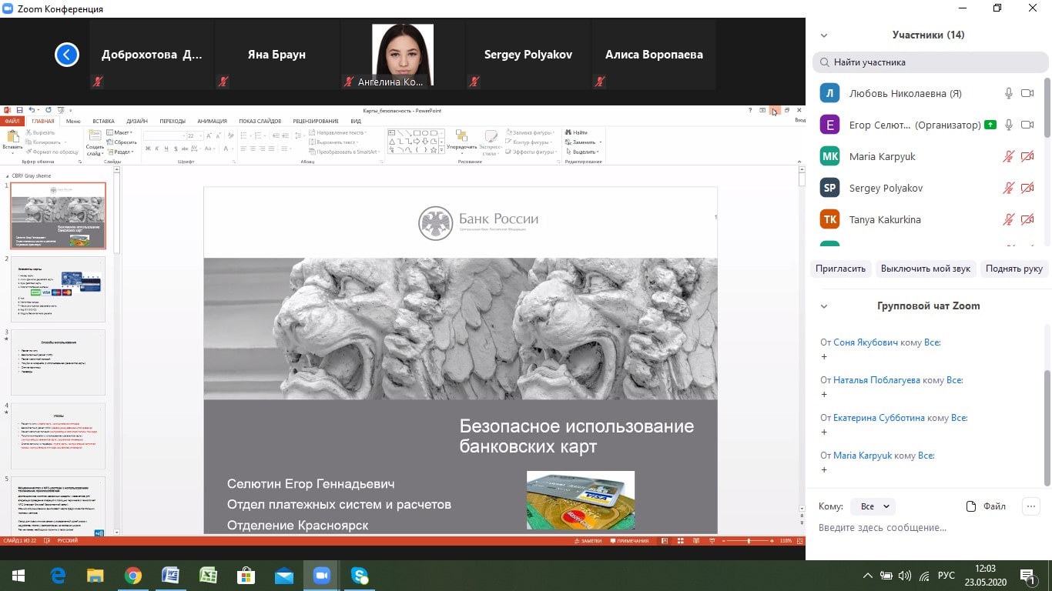This screenshot has height=591, width=1052.
Task: Open chat more options ellipsis
Action: click(x=1030, y=506)
